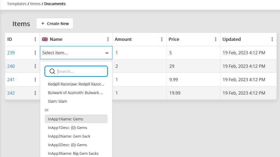Choose Slam: Slam from list
280x157 pixels.
coord(57,101)
